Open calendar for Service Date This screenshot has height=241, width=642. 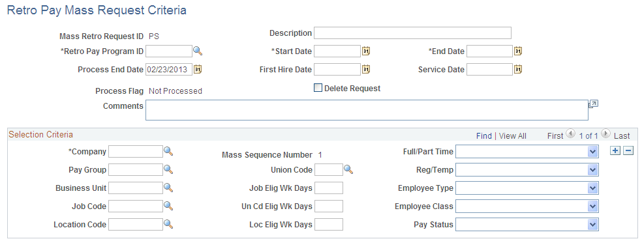pyautogui.click(x=518, y=70)
